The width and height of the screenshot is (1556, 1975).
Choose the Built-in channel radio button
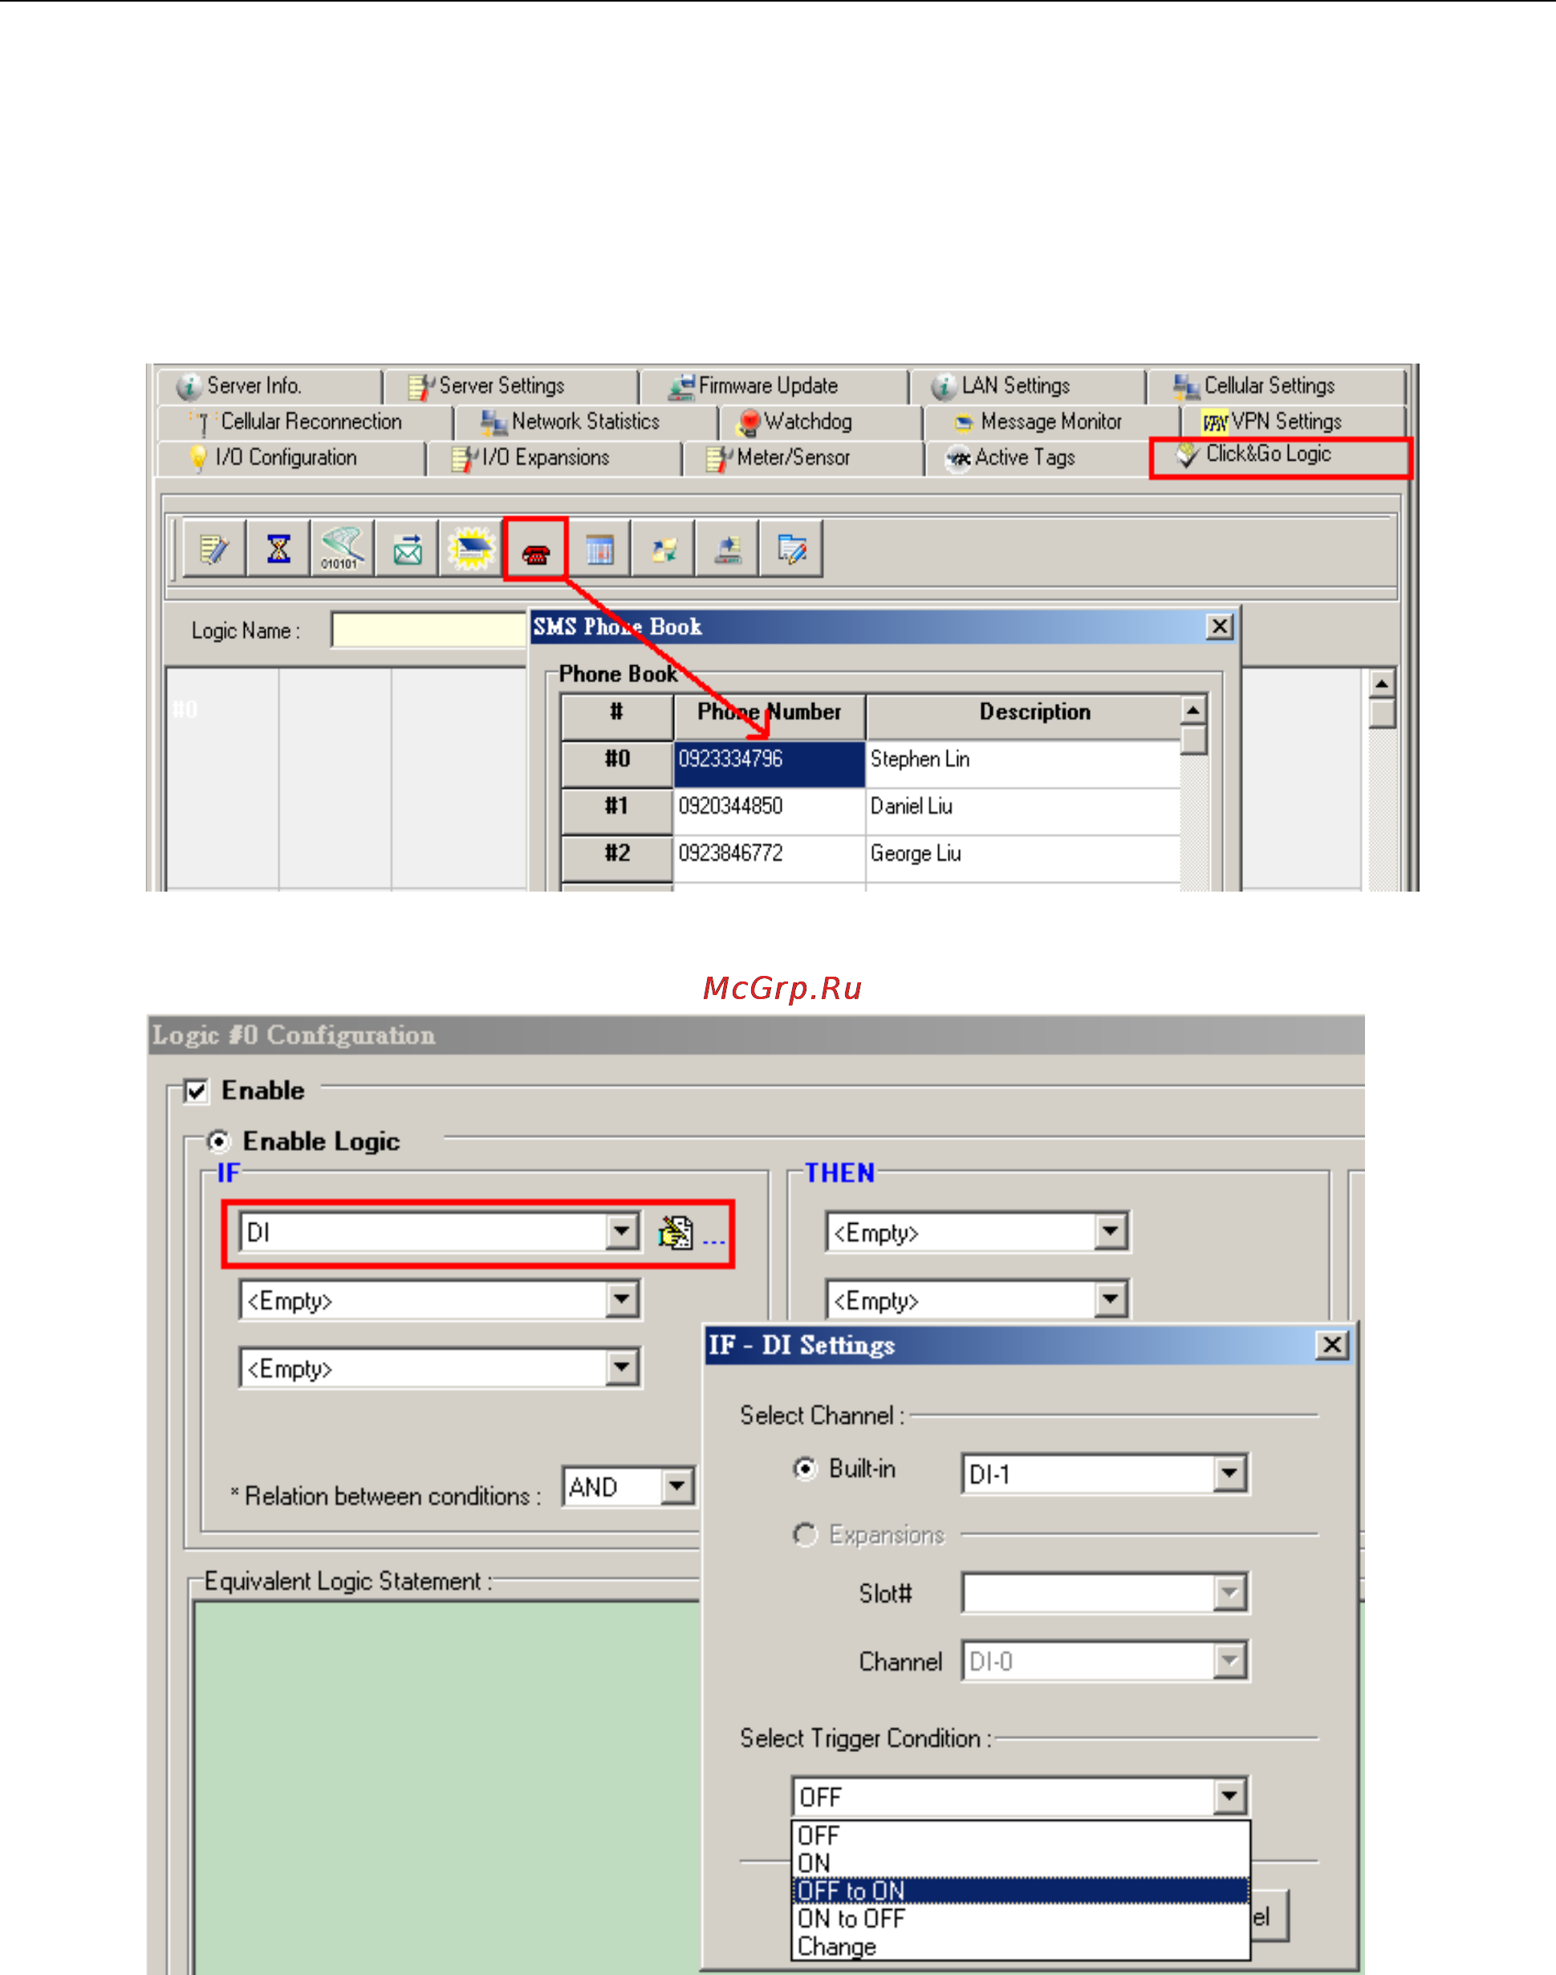(x=806, y=1469)
